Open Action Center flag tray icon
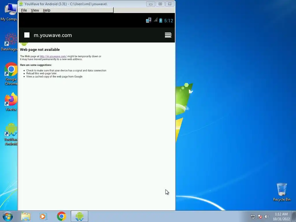Viewport: 296px width, 222px height. tap(260, 217)
